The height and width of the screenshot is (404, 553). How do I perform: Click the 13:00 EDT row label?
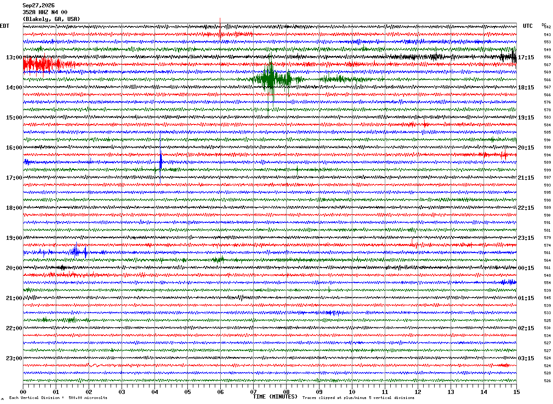click(14, 57)
